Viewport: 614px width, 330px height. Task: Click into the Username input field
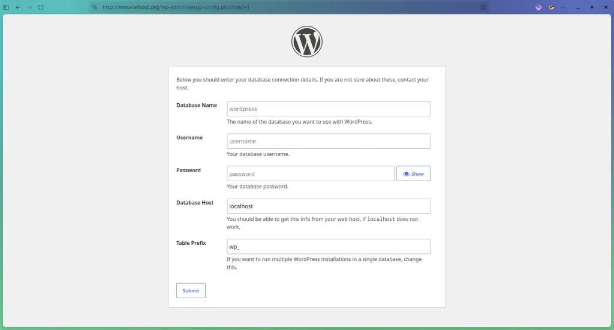click(x=328, y=141)
